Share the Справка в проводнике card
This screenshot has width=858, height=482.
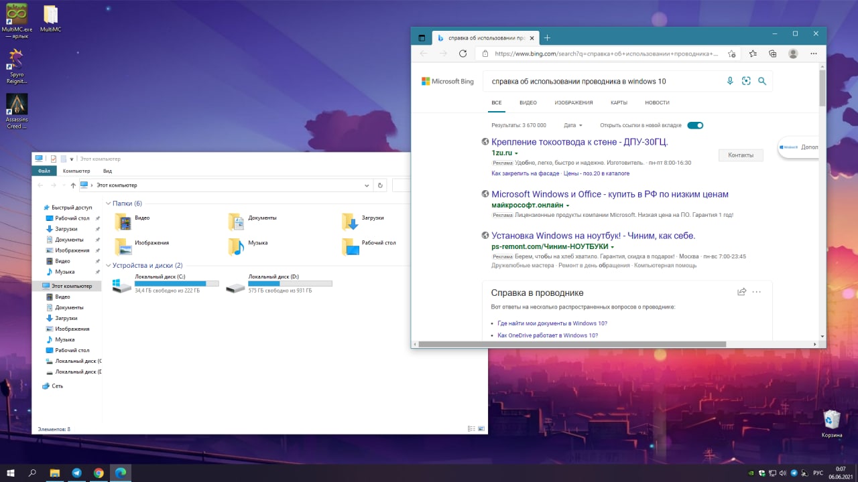741,292
